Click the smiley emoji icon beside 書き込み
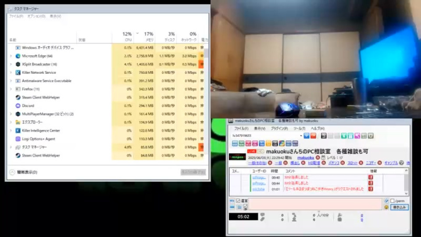 [x=386, y=207]
